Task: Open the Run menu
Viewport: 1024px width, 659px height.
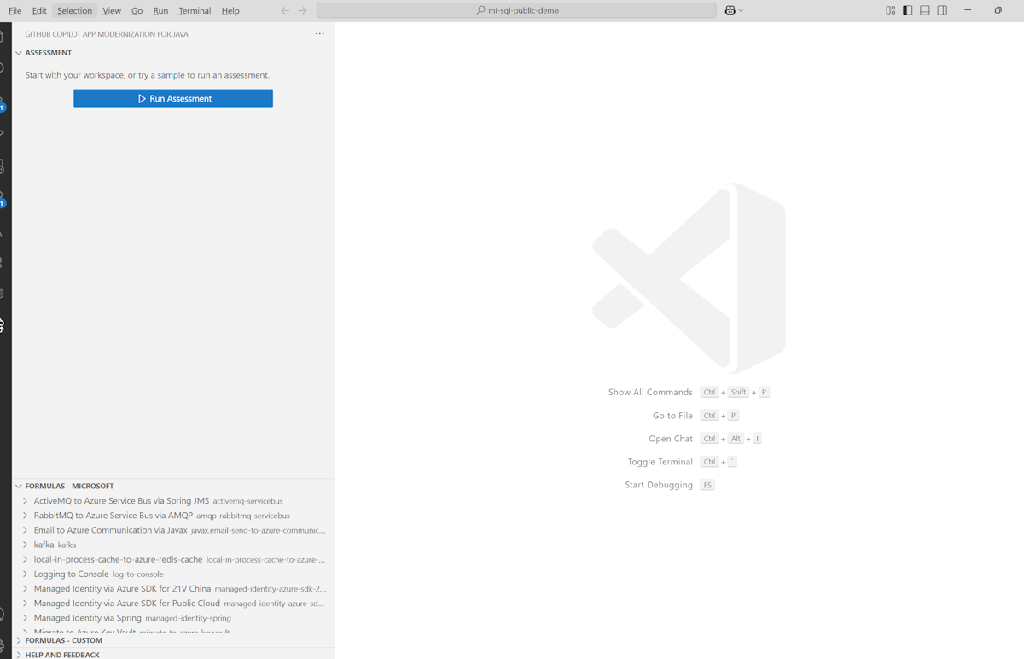Action: pos(160,10)
